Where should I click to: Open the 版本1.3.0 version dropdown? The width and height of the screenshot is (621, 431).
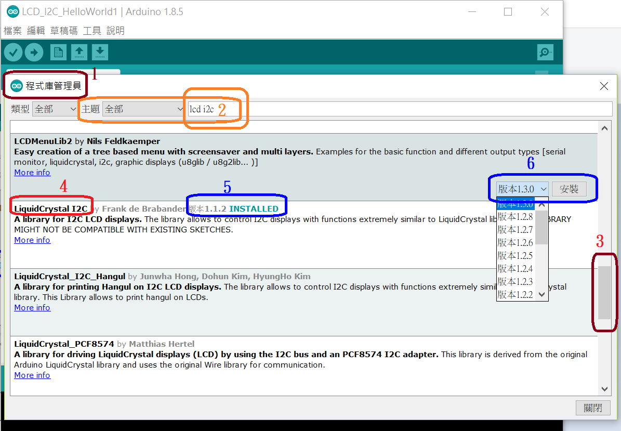(522, 189)
